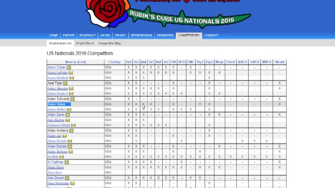This screenshot has width=335, height=188.
Task: Click the email icon next to AJ Sellman
Action: point(66,162)
